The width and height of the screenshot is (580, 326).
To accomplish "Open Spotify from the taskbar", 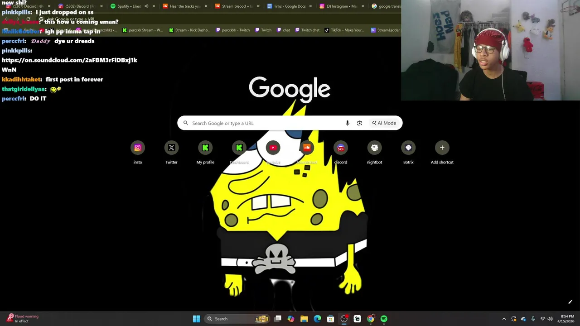I will tap(384, 319).
